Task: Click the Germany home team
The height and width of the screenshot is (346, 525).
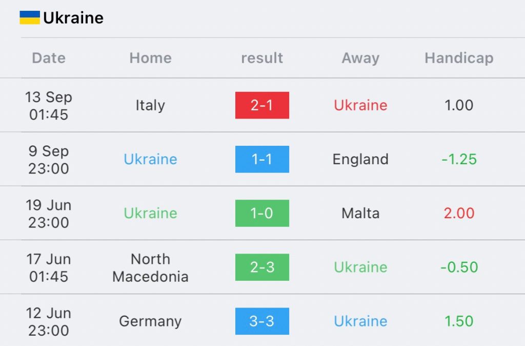Action: (x=150, y=321)
